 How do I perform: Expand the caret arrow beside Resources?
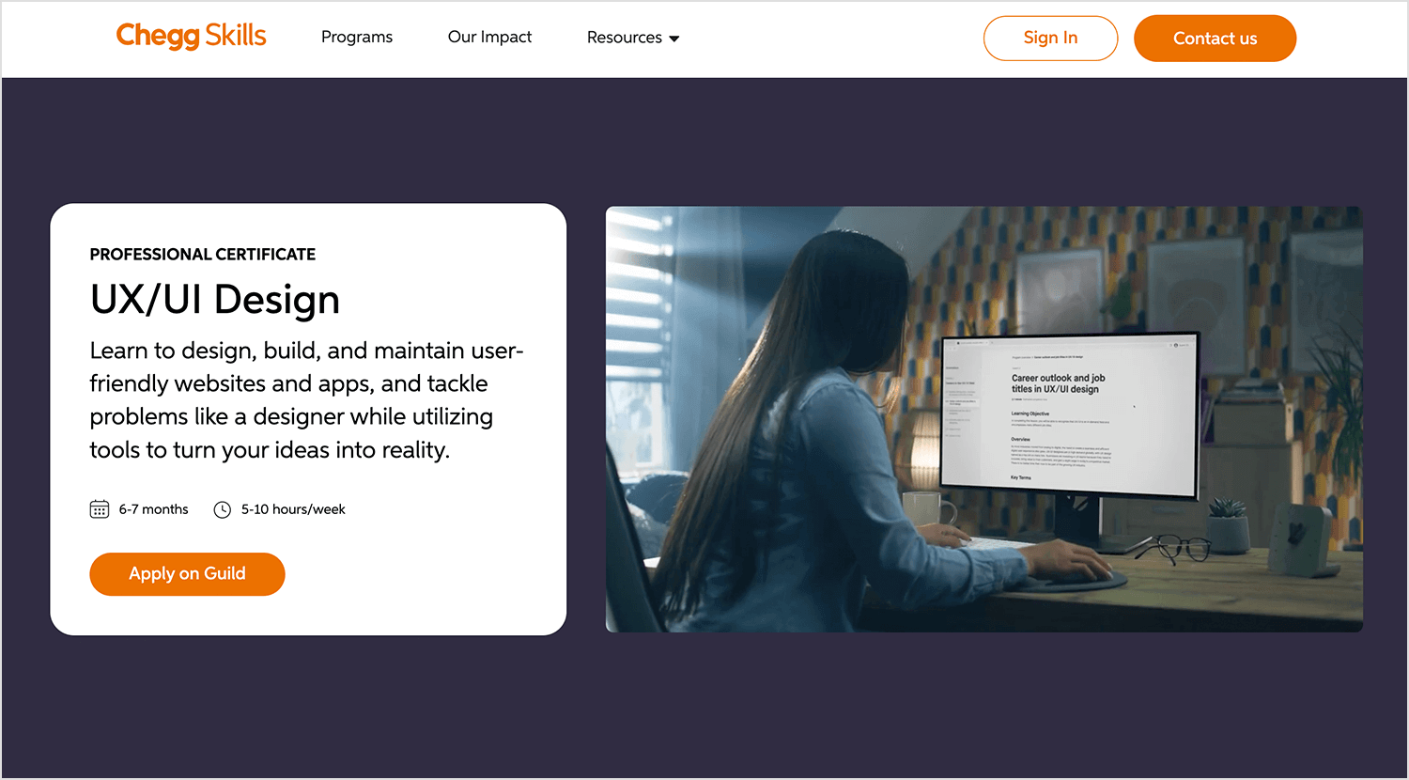[674, 39]
